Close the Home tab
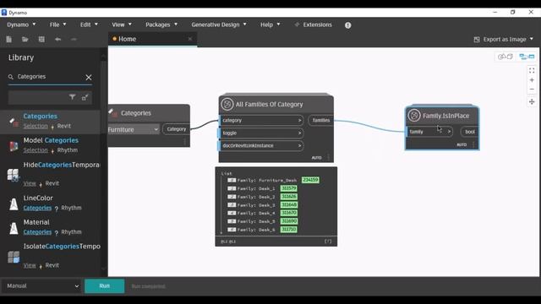Image resolution: width=541 pixels, height=304 pixels. (189, 39)
